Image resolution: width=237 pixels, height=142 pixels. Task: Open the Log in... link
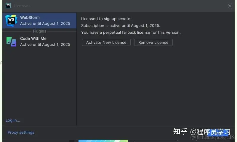pos(13,120)
